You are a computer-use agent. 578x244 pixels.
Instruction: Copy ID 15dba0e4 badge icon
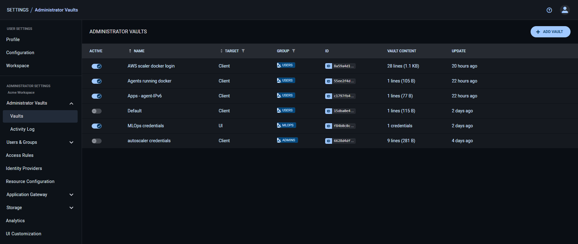(329, 111)
